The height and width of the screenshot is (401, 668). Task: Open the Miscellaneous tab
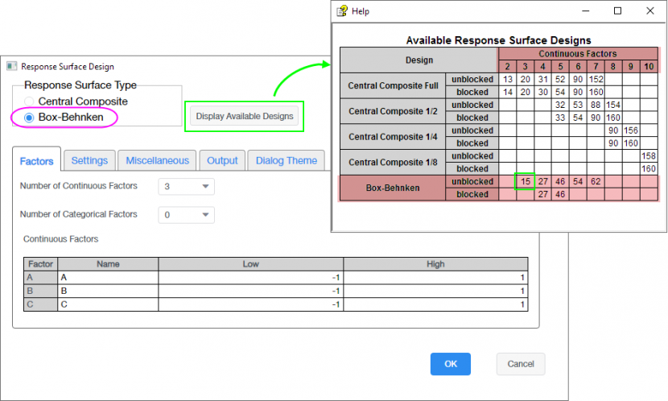[157, 160]
